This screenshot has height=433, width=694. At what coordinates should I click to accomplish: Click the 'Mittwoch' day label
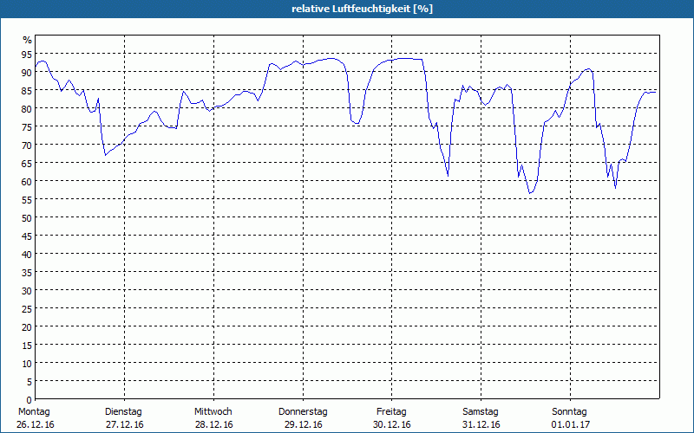pos(213,412)
